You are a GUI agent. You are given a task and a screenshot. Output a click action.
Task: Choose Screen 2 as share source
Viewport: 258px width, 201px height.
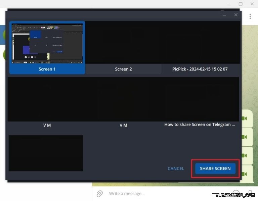click(x=123, y=48)
